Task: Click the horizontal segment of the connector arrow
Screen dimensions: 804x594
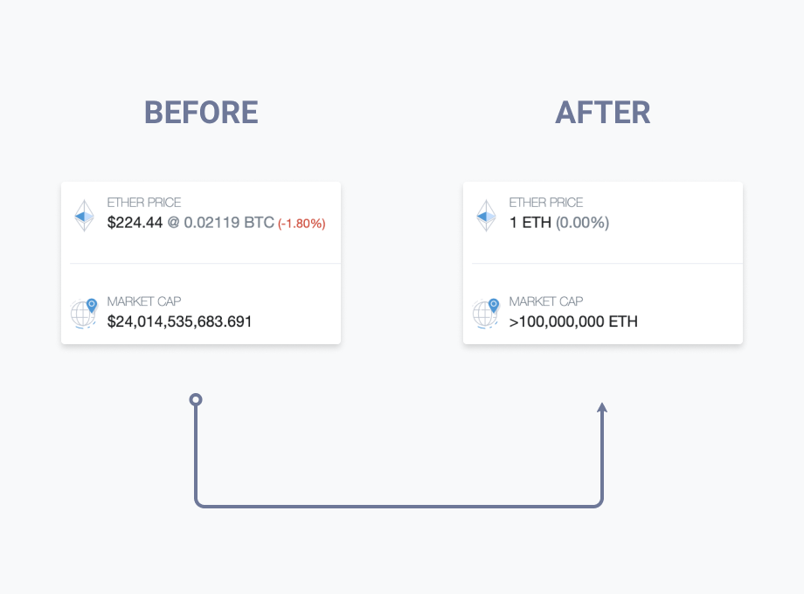Action: 399,506
